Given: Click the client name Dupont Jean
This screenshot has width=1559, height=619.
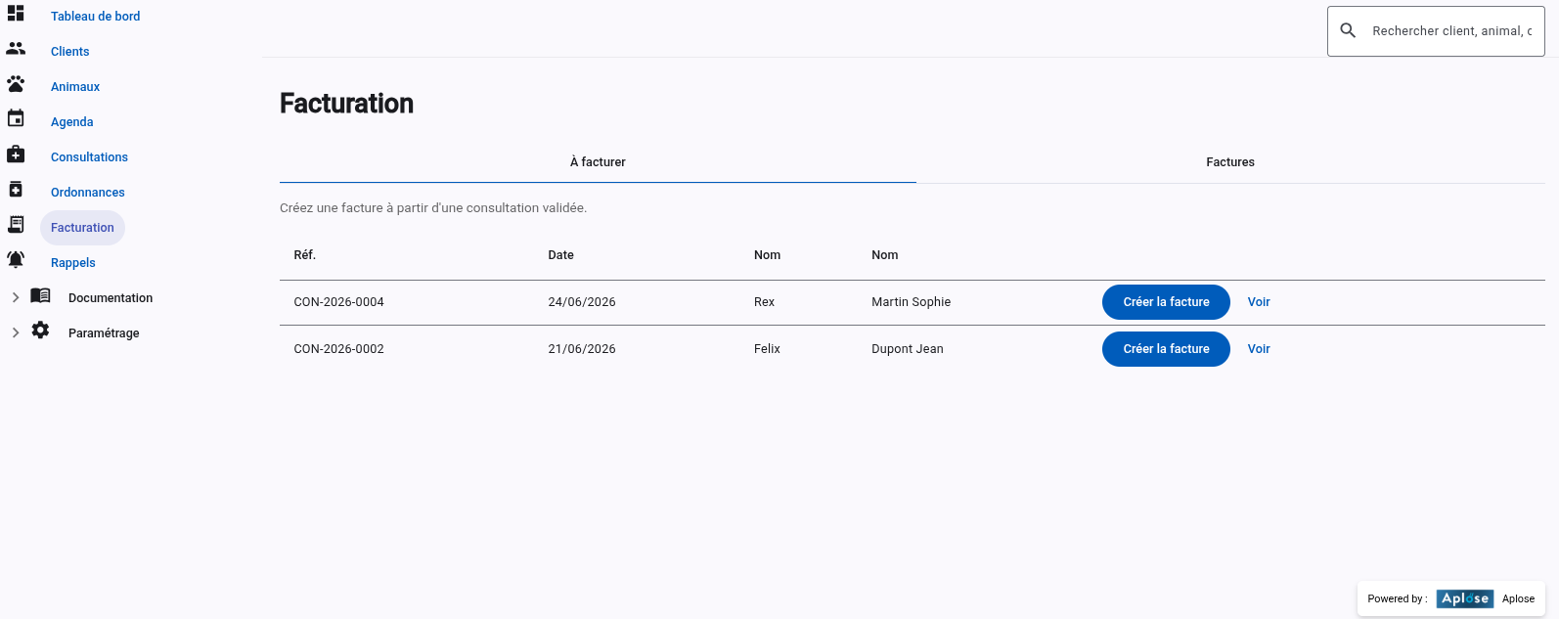Looking at the screenshot, I should pyautogui.click(x=908, y=349).
